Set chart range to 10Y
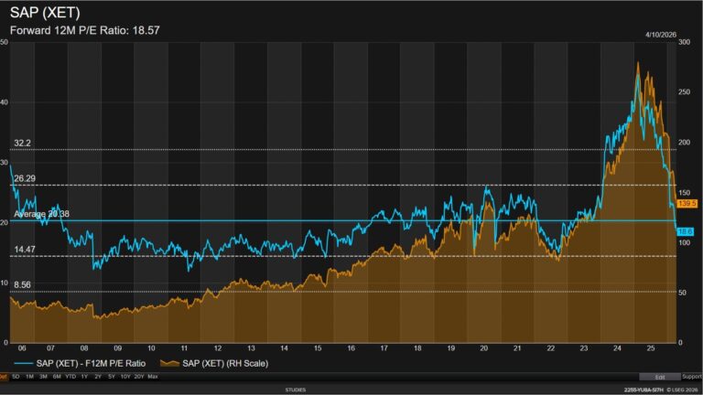Screen dimensions: 703x395 coord(124,376)
